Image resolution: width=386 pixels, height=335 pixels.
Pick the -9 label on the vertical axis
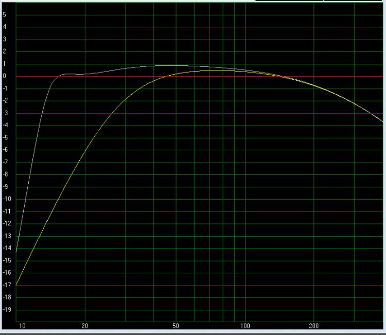5,187
